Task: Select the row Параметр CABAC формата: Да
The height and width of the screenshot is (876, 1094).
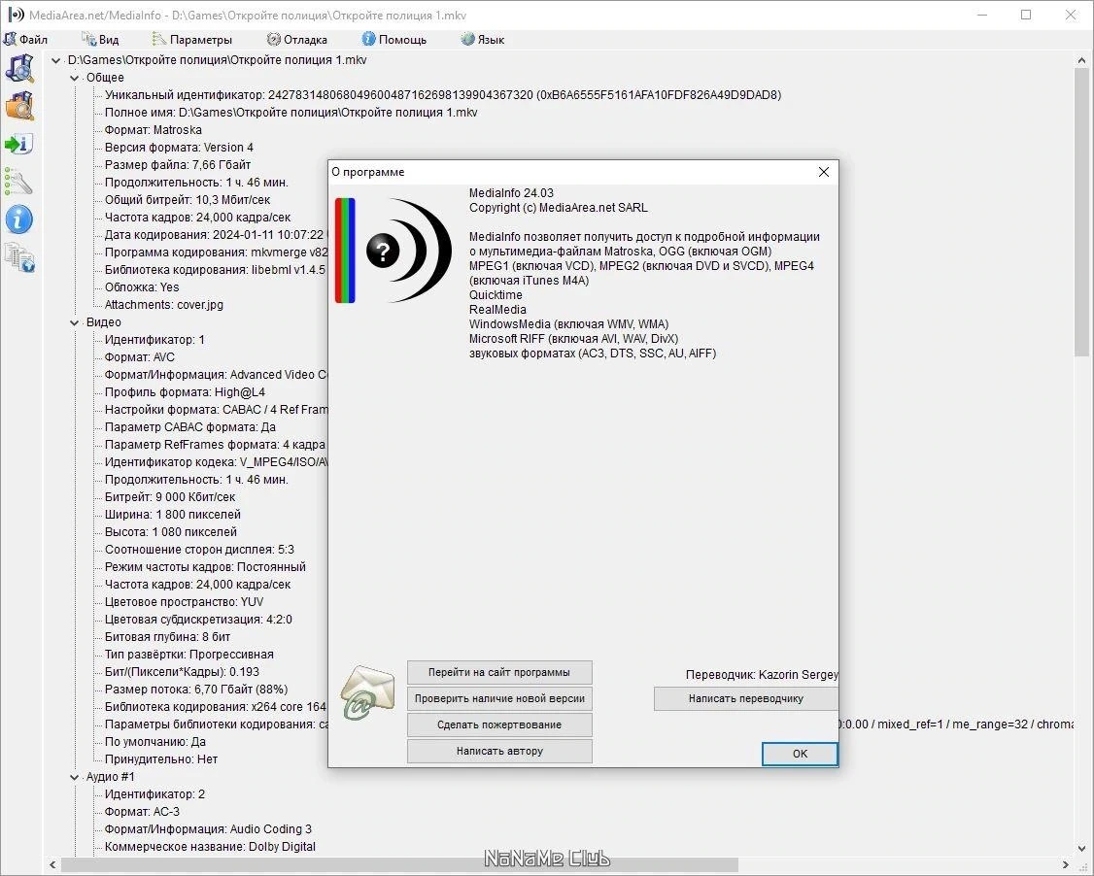Action: click(x=189, y=427)
